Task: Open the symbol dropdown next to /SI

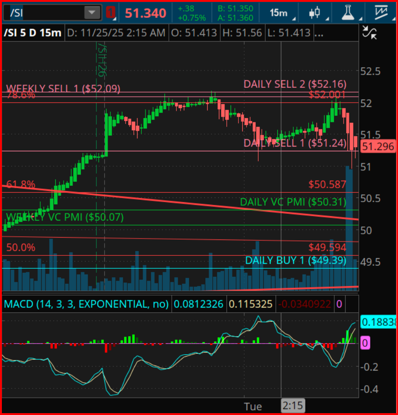Action: (x=92, y=12)
